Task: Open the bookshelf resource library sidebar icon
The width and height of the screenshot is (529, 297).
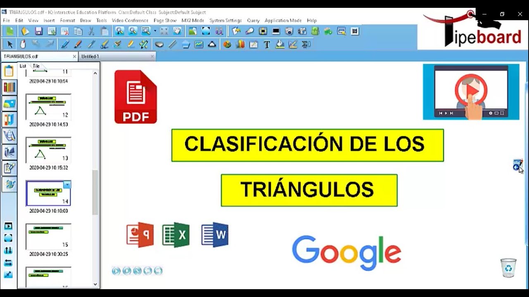Action: pos(9,87)
